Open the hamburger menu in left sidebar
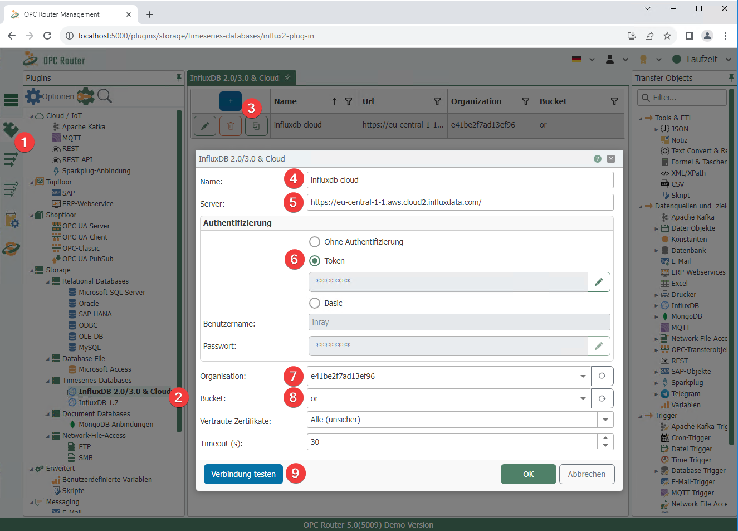This screenshot has height=531, width=738. coord(11,100)
